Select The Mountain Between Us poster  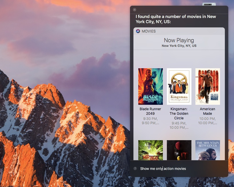(208, 150)
